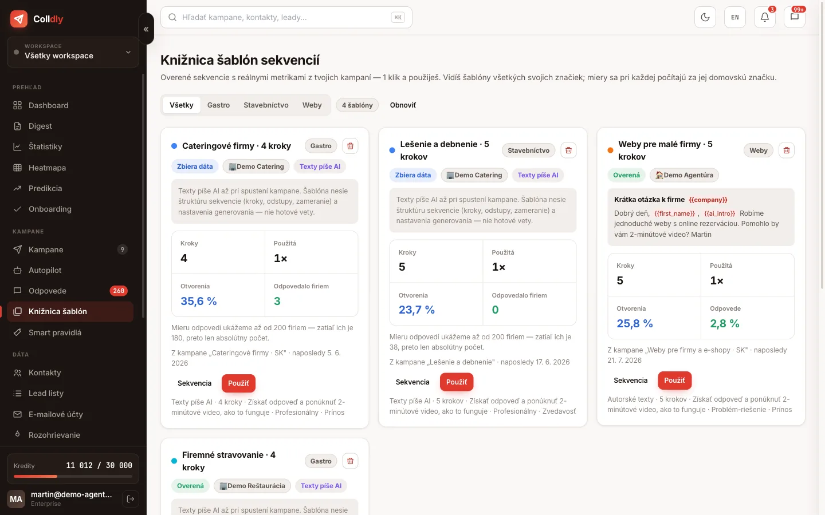Screen dimensions: 825x515
Task: Delete the Cateringové firmy template
Action: pyautogui.click(x=350, y=146)
